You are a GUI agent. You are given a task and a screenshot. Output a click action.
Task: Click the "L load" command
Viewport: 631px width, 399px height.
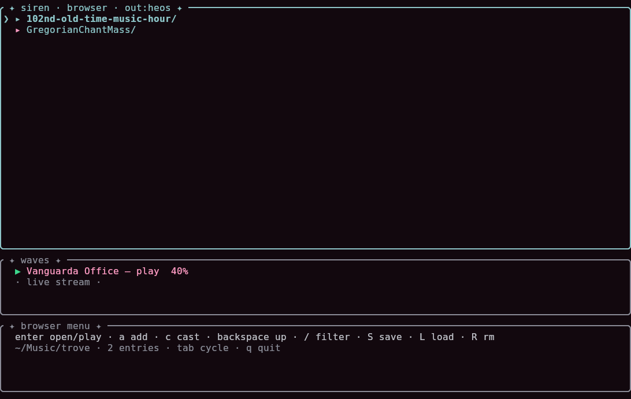(437, 337)
